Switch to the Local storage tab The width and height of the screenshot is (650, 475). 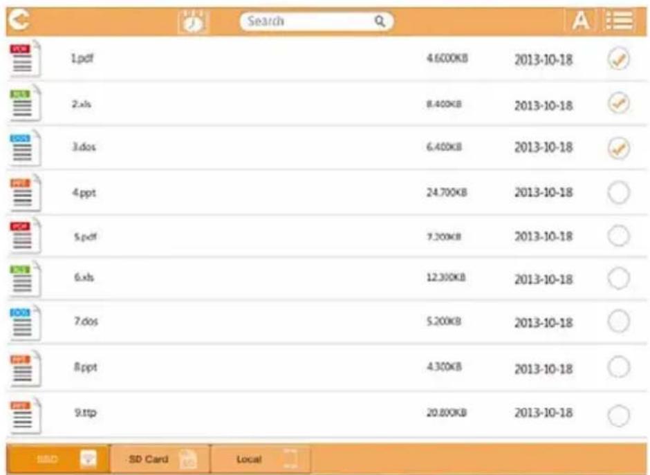[x=260, y=459]
